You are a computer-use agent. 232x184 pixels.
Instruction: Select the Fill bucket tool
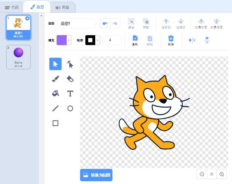[55, 93]
